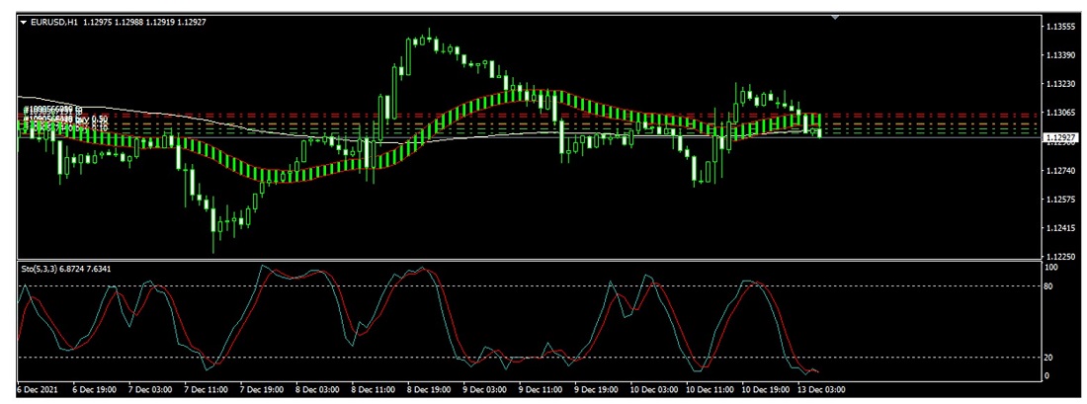Click the 20 level on stochastic scale
The image size is (1087, 404).
[1051, 357]
